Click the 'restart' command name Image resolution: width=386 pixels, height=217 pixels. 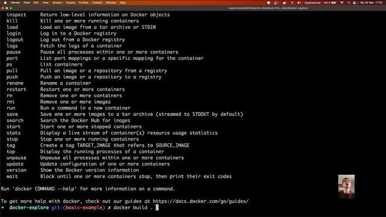[16, 89]
